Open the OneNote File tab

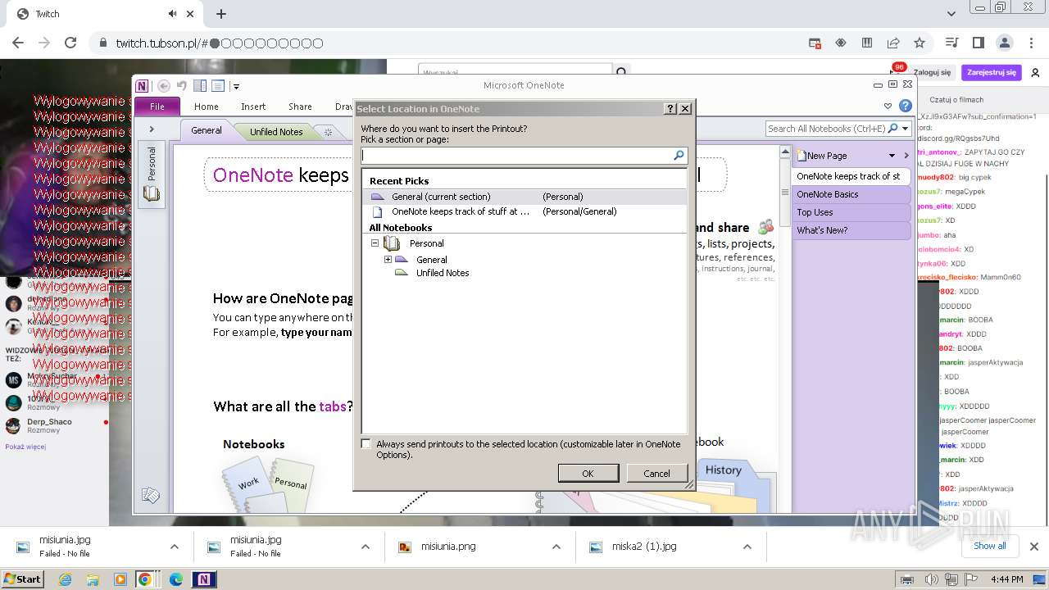pyautogui.click(x=157, y=107)
